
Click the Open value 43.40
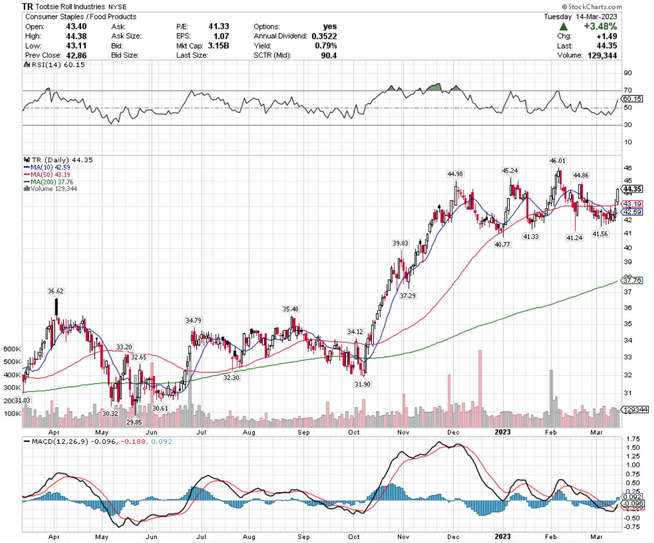(76, 27)
